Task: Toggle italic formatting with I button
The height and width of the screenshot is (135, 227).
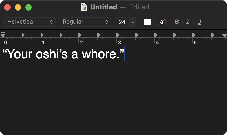Action: point(188,22)
